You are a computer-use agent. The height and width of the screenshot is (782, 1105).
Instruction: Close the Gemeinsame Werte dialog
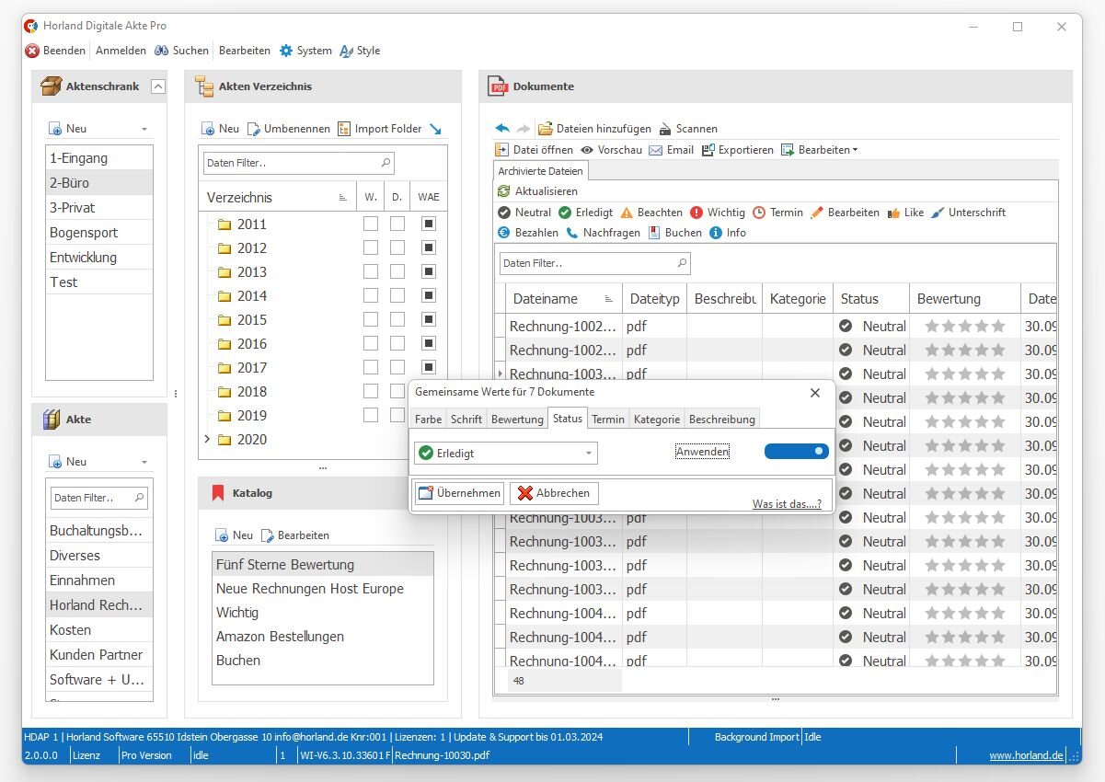pos(814,393)
